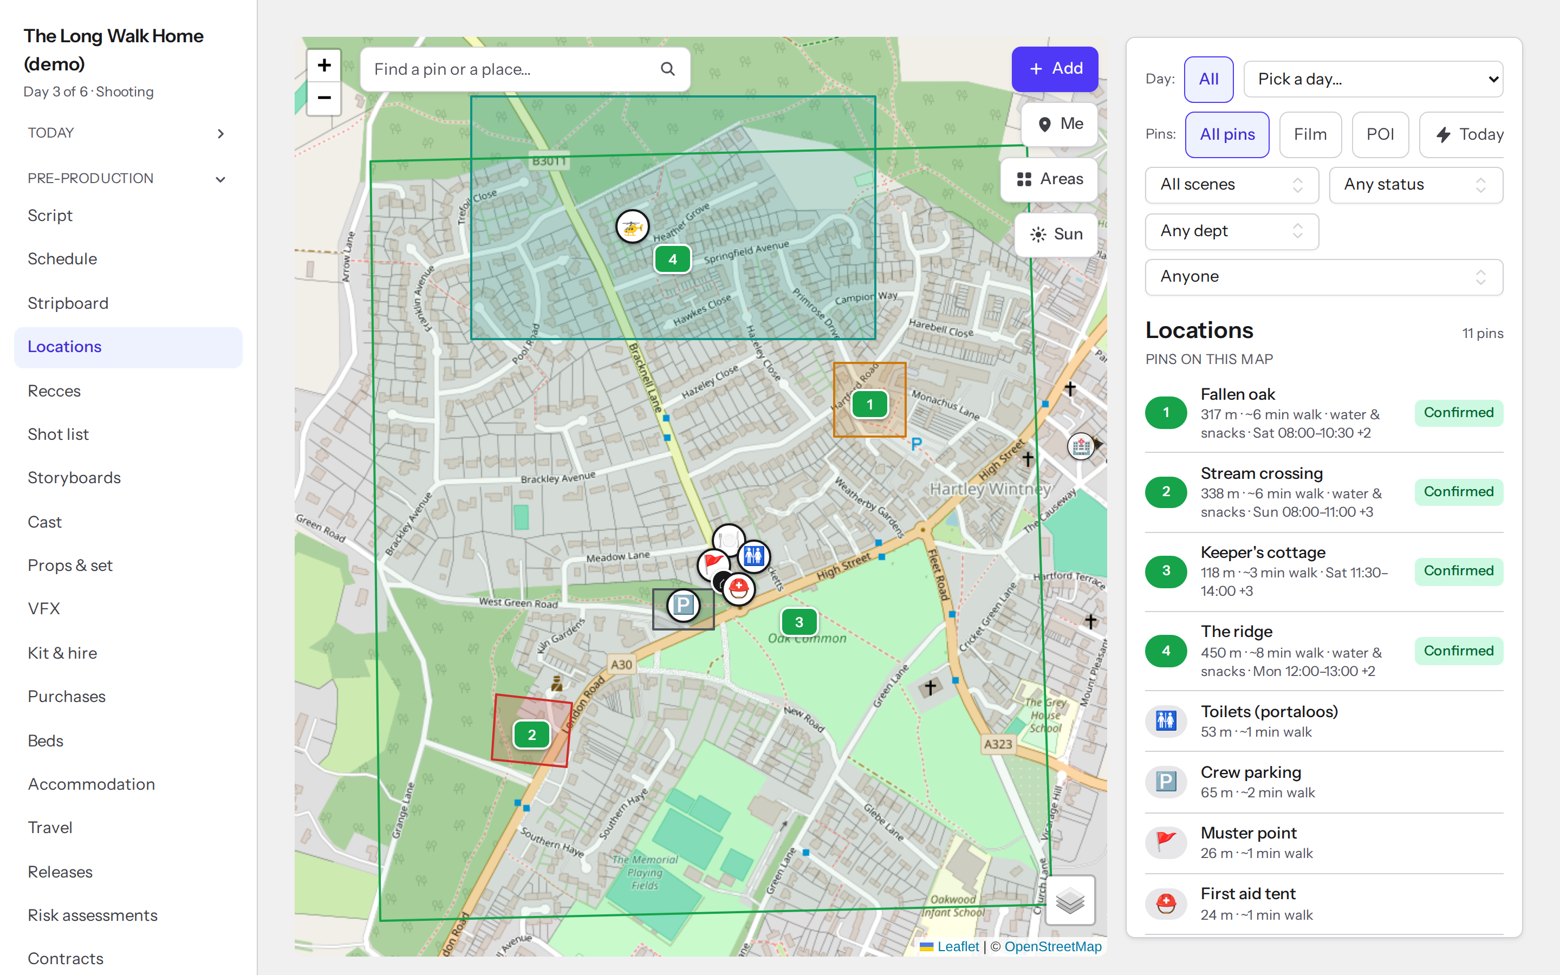Open Recces in the sidebar
This screenshot has height=975, width=1560.
(x=128, y=391)
